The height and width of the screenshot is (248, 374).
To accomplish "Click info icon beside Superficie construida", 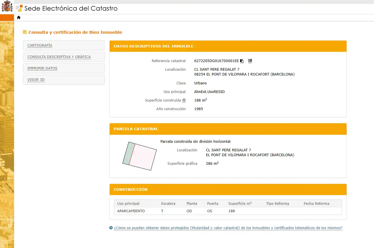I will pyautogui.click(x=184, y=100).
